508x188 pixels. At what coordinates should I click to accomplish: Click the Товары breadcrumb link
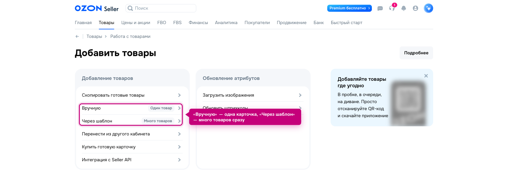point(94,36)
